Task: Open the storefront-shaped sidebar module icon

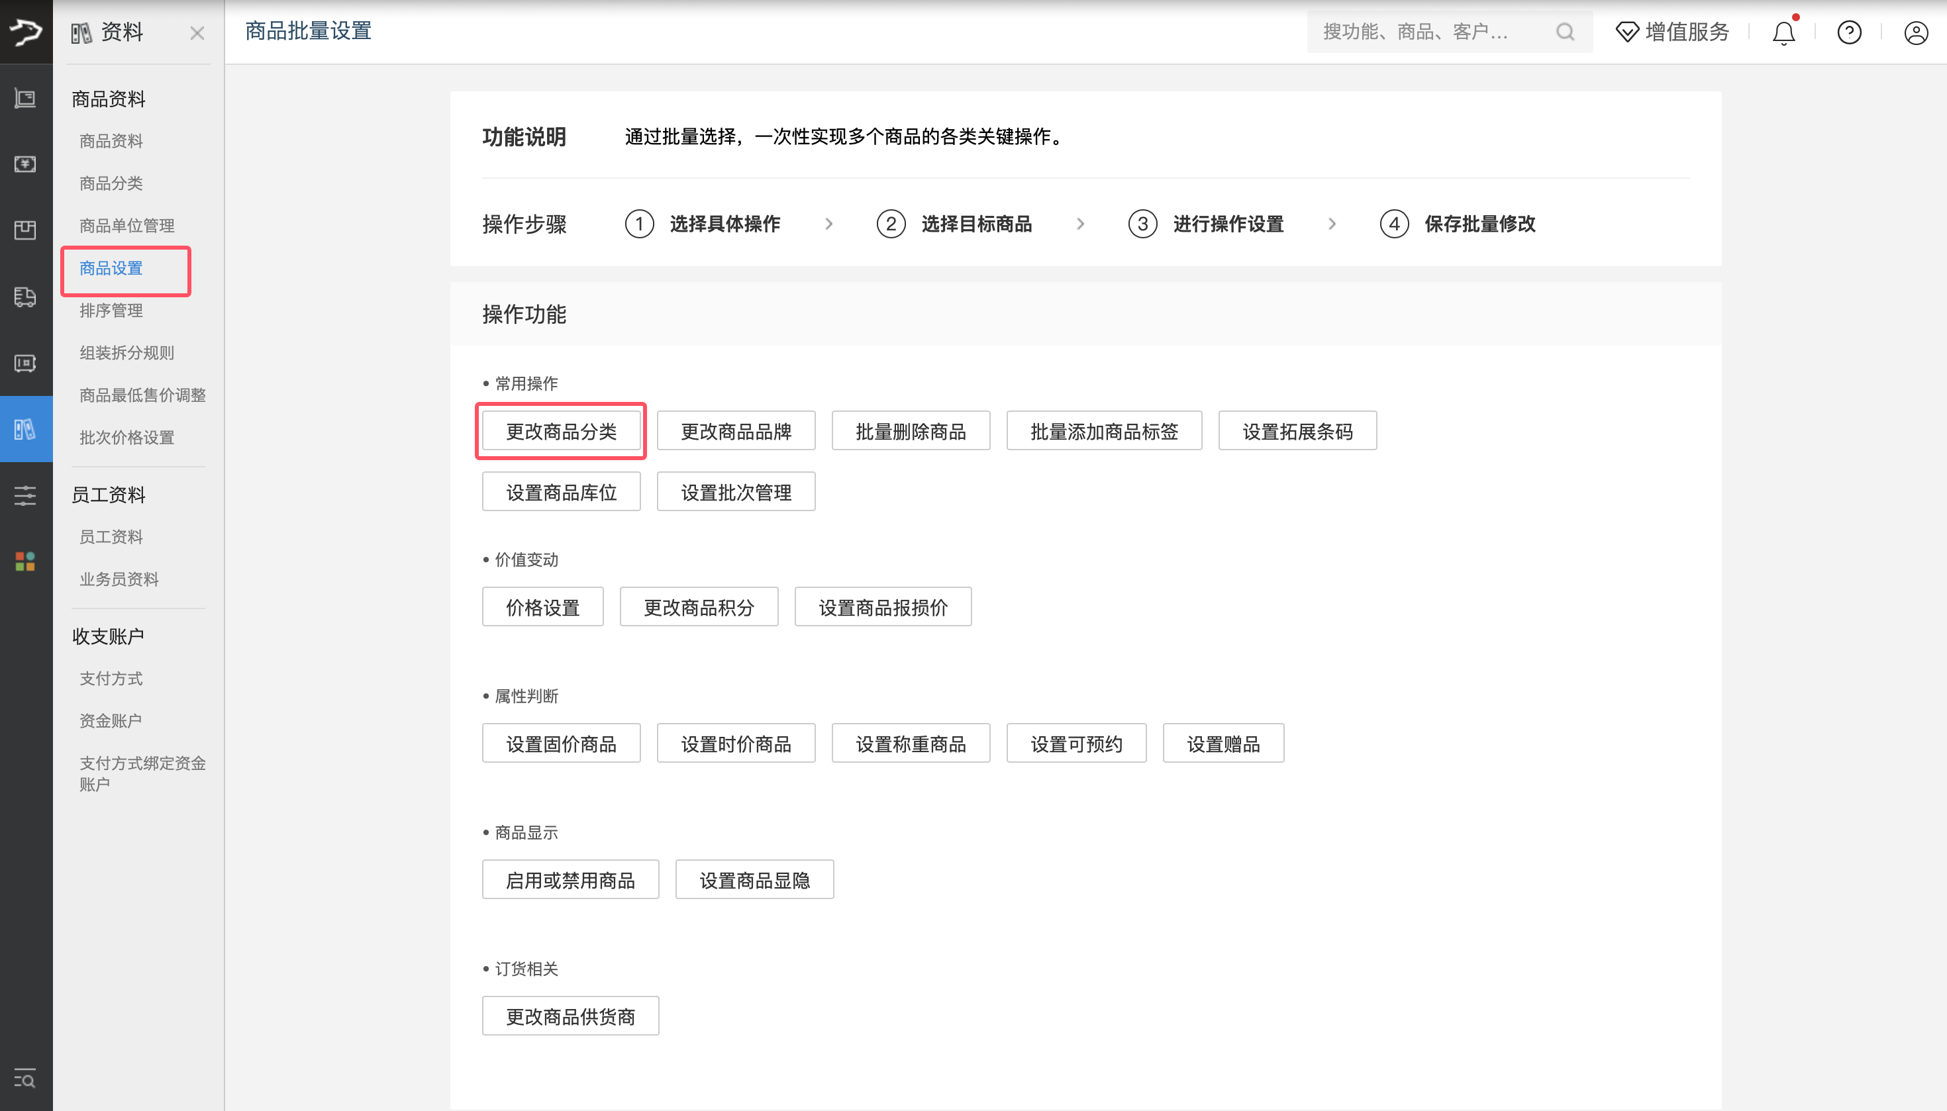Action: click(25, 230)
